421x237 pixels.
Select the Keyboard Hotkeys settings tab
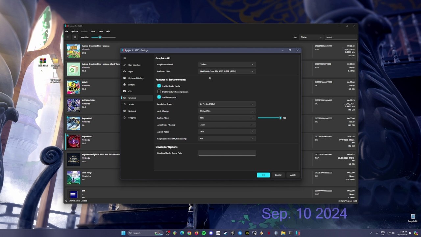click(136, 78)
